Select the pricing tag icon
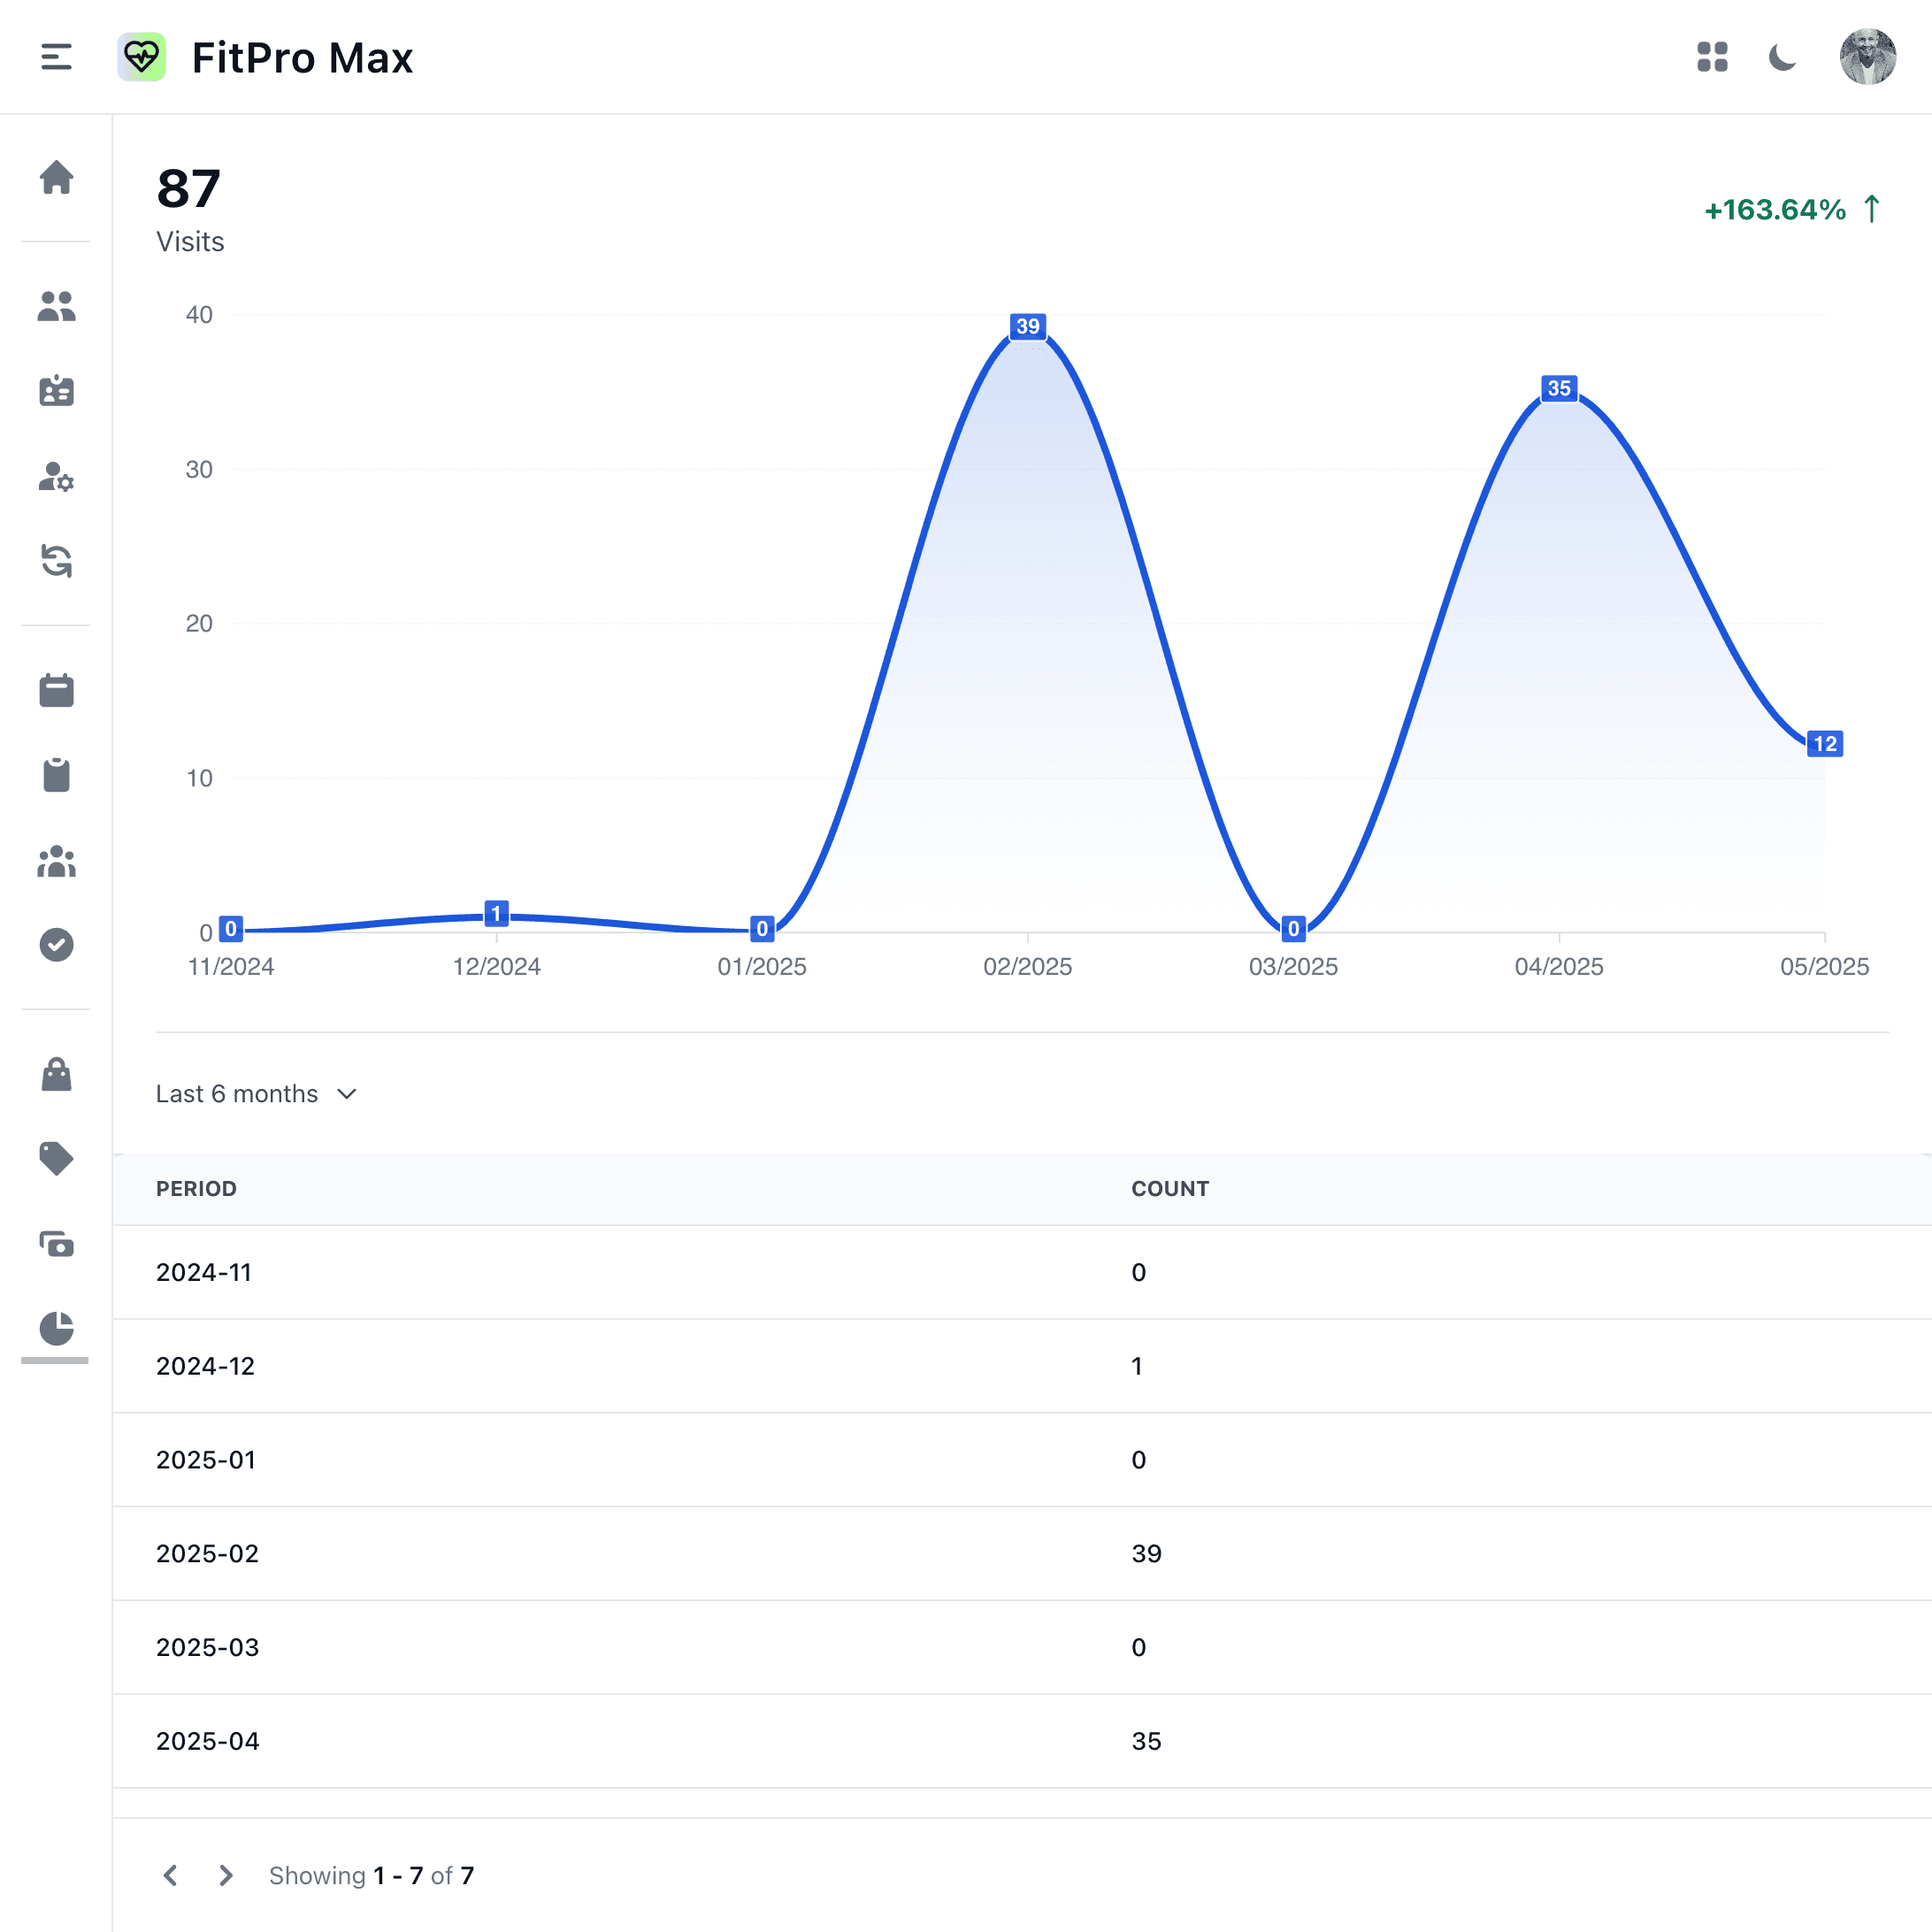The height and width of the screenshot is (1932, 1932). pos(57,1158)
